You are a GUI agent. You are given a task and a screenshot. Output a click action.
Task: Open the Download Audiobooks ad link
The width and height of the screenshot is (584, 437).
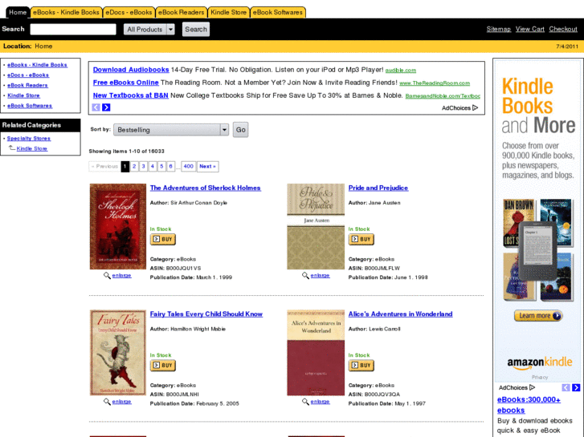[x=131, y=70]
